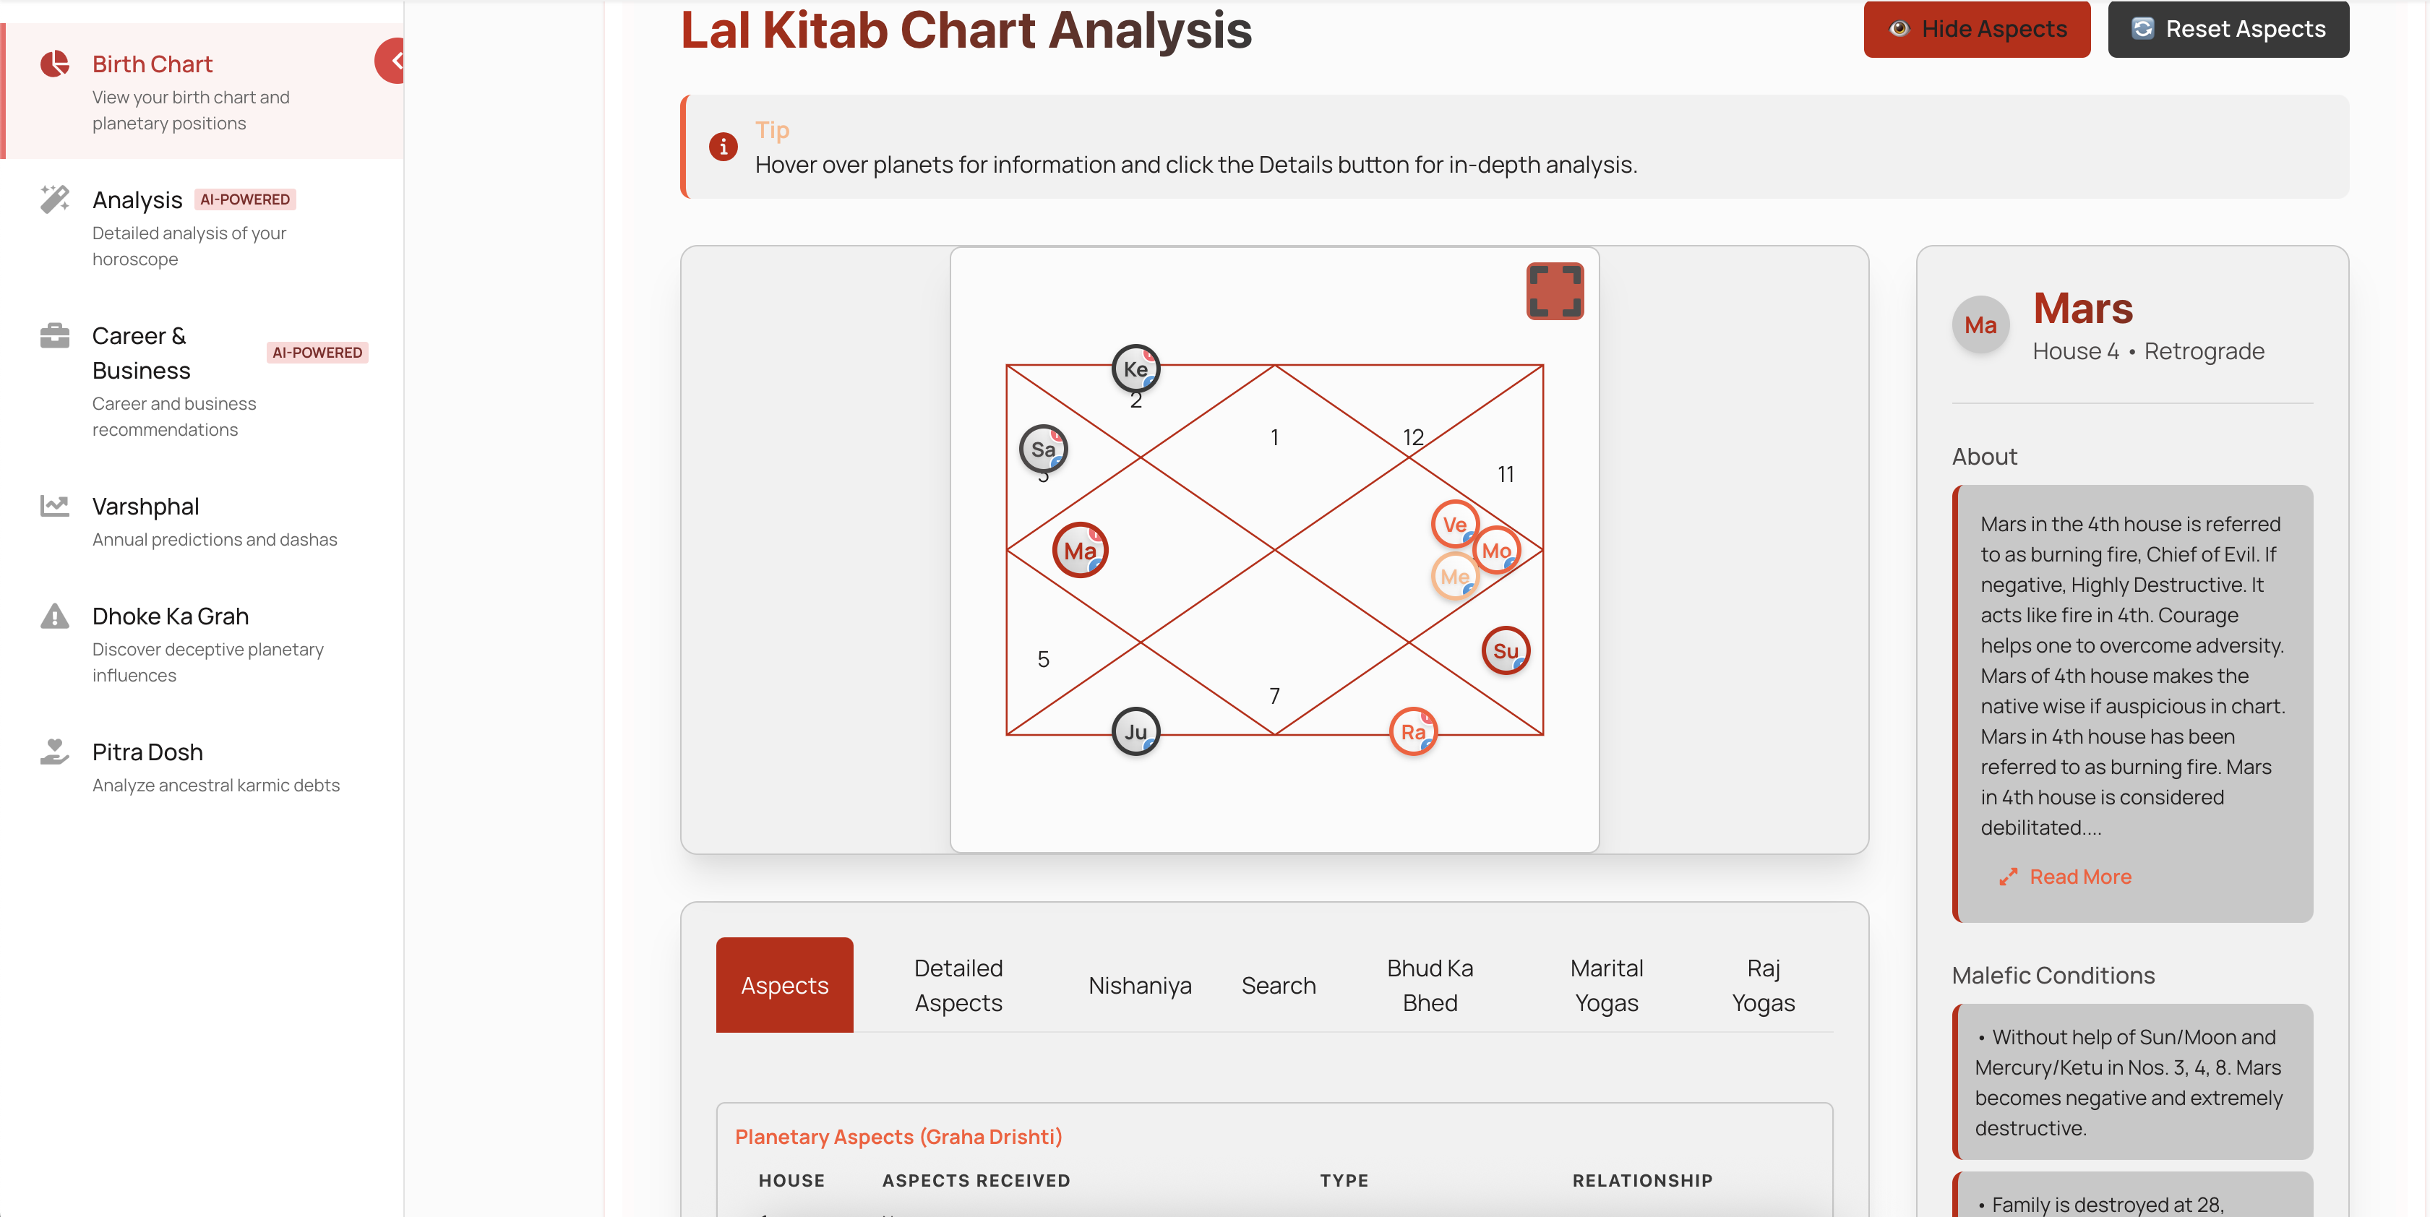
Task: Toggle Hide Aspects visibility button
Action: coord(1976,29)
